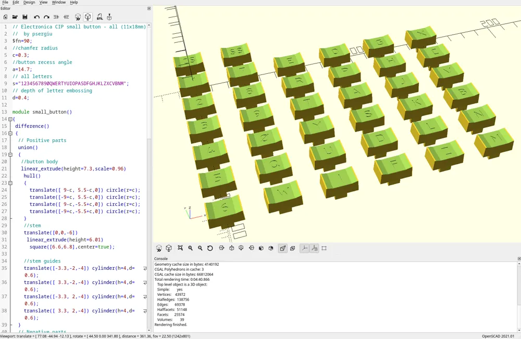Viewport: 521px width, 339px height.
Task: Collapse the code fold at line 19
Action: pos(10,154)
